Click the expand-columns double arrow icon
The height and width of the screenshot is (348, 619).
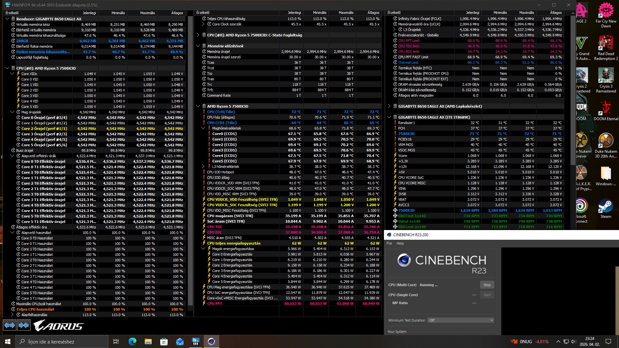click(9, 325)
